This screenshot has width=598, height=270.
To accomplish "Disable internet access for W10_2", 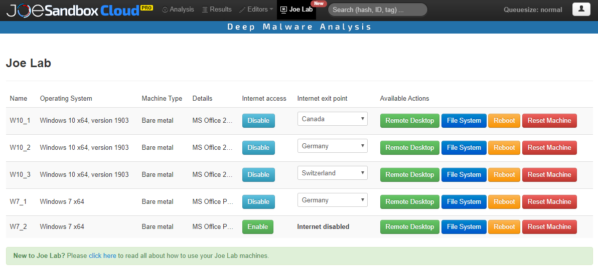I will click(x=258, y=148).
